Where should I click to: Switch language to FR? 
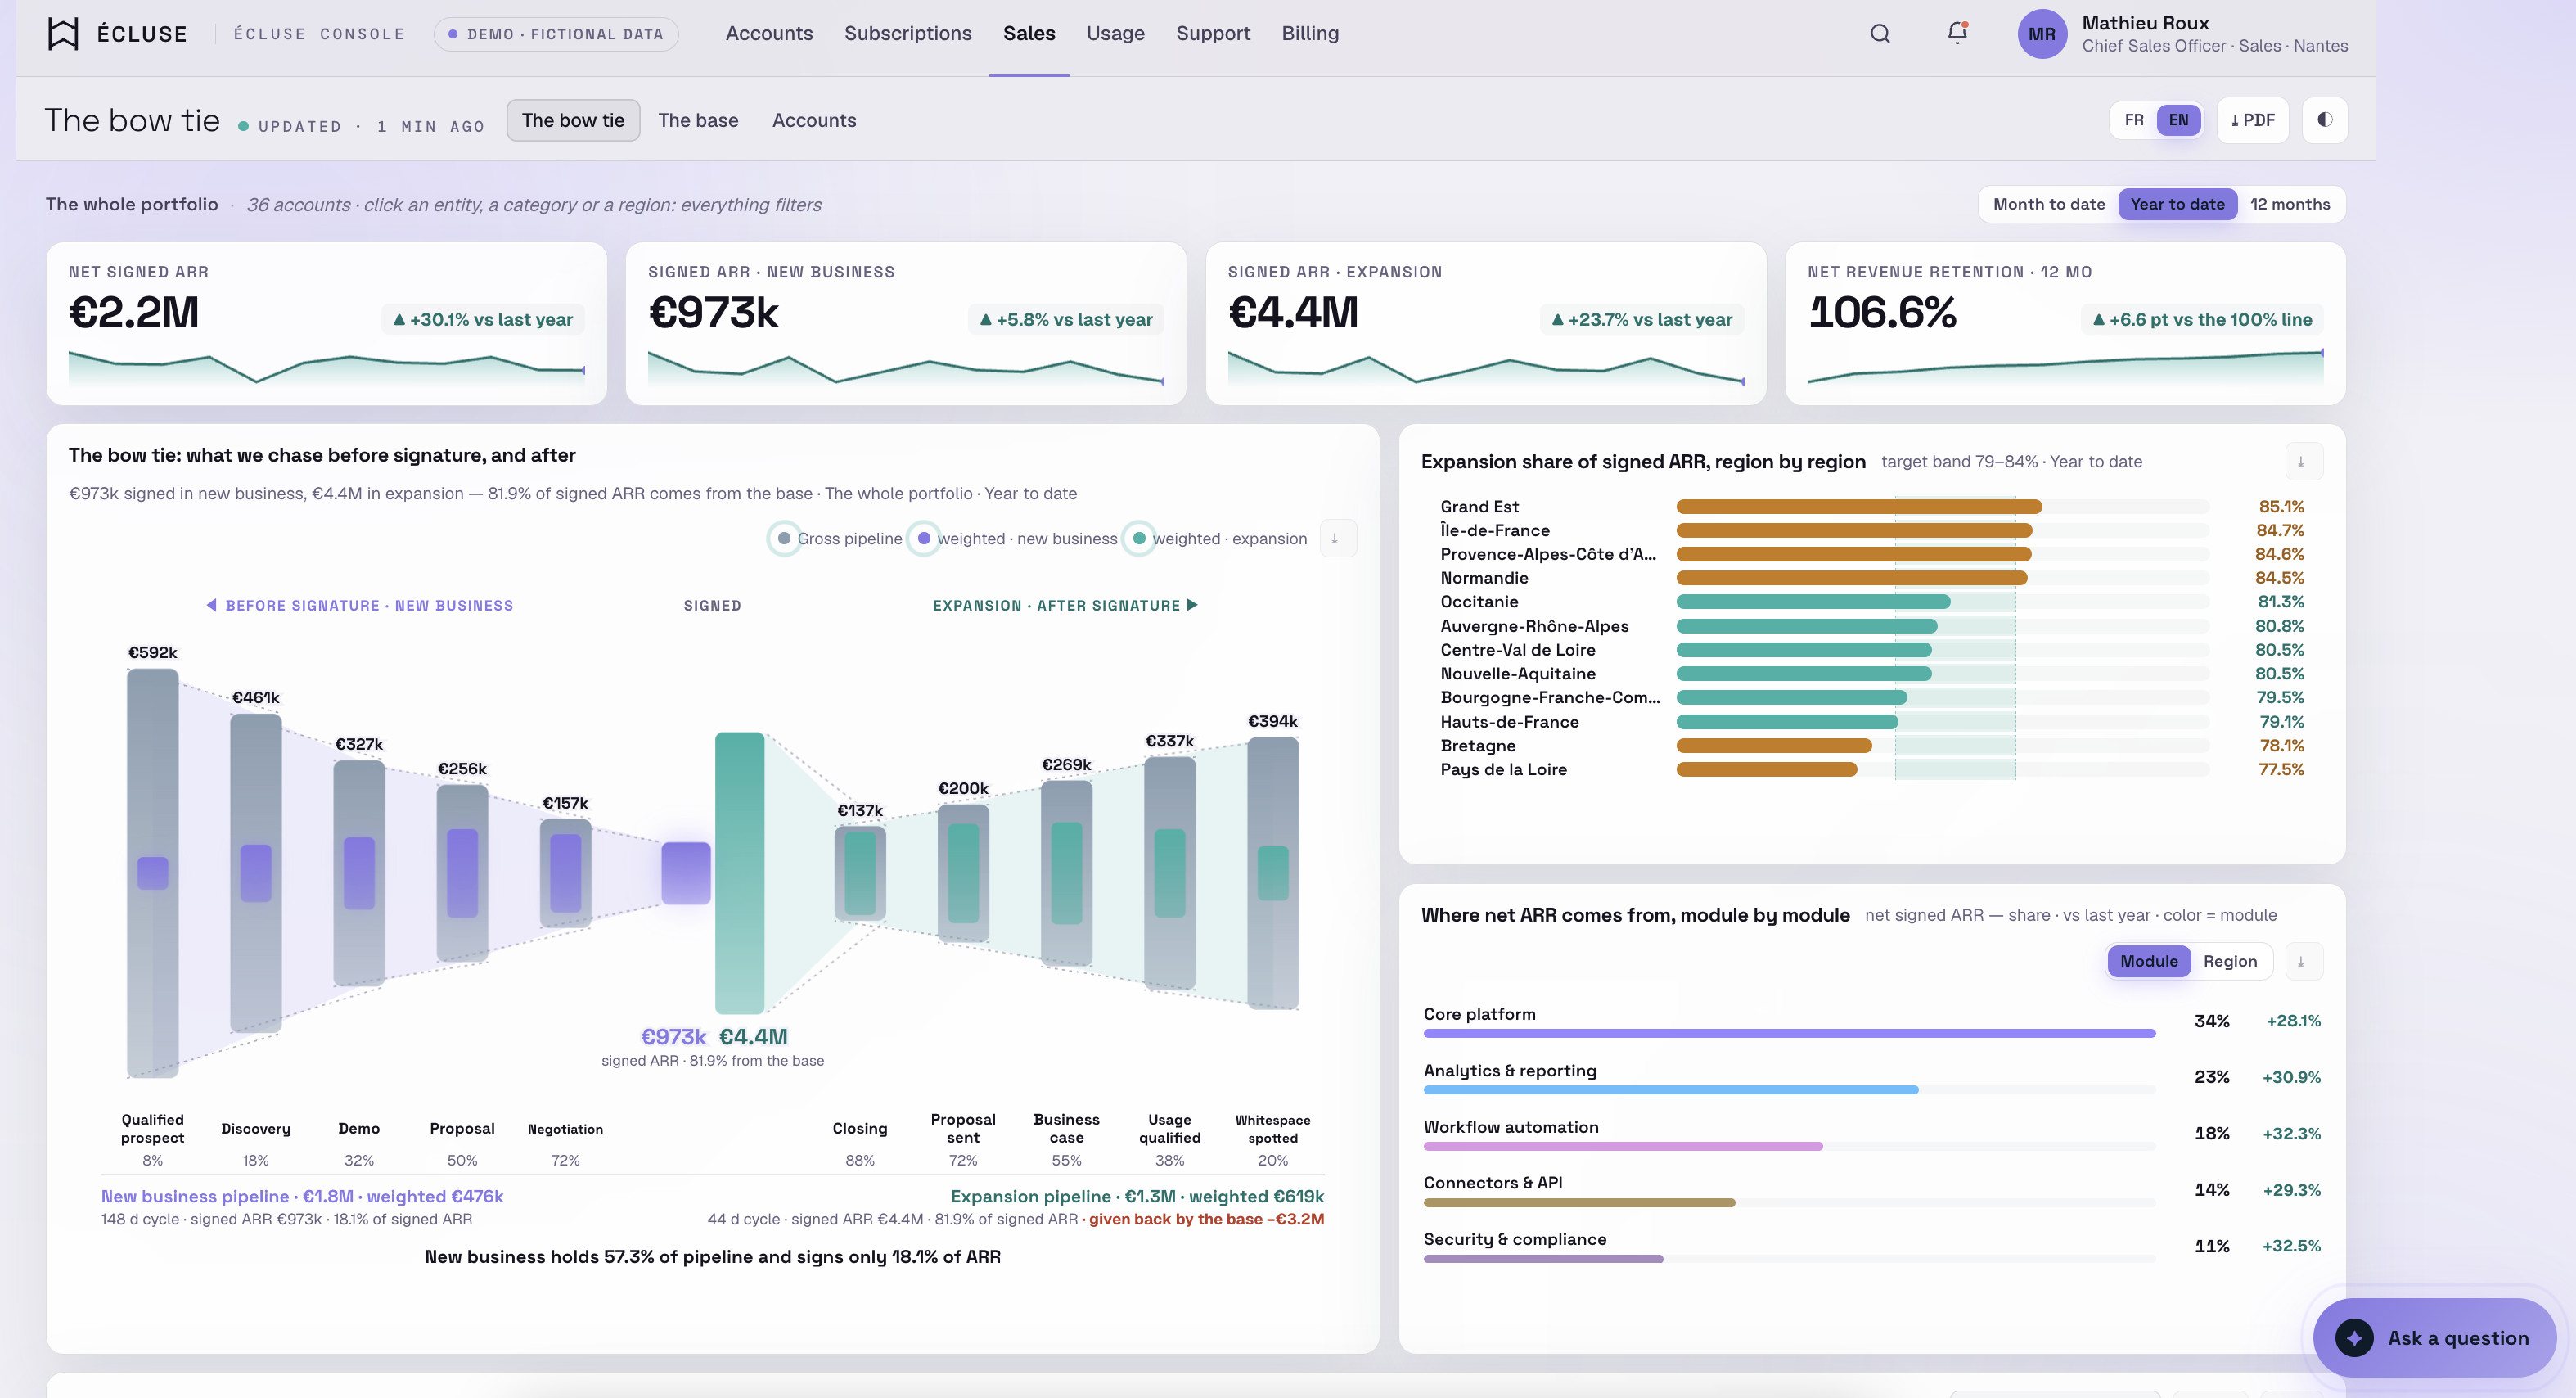click(2134, 120)
